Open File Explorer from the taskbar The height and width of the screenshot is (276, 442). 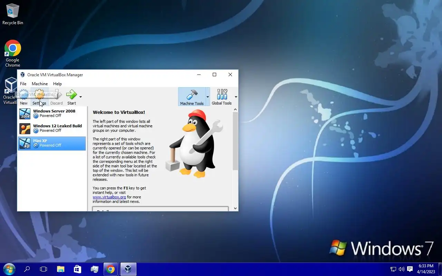pyautogui.click(x=60, y=269)
